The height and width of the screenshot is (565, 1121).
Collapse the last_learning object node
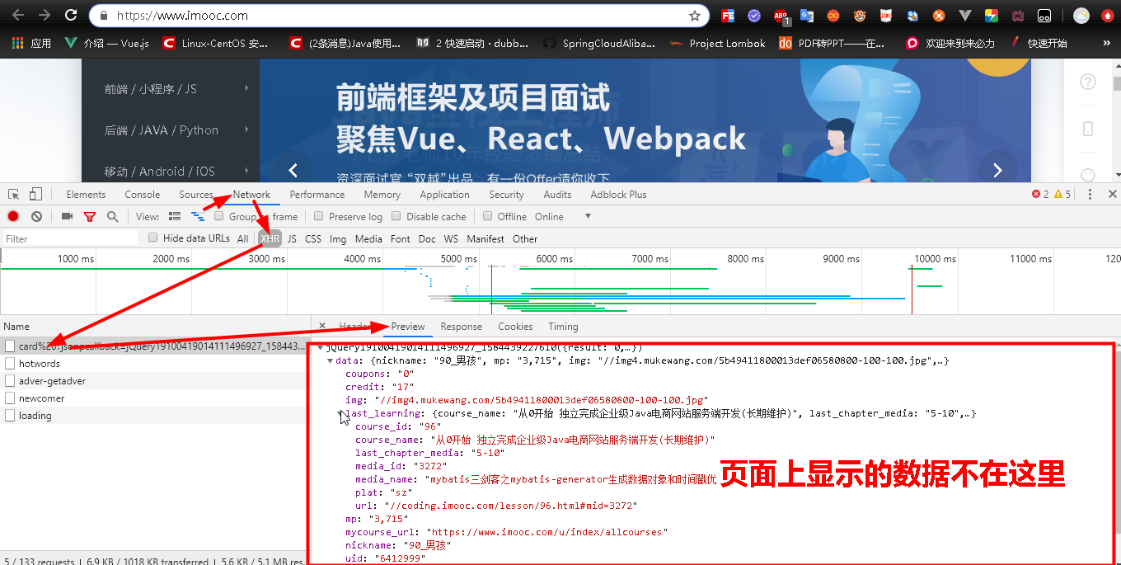[341, 413]
